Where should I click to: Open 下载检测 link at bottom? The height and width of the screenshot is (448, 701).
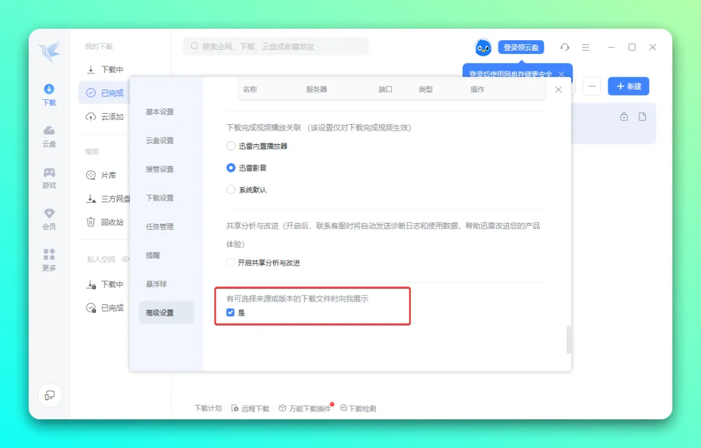(x=358, y=408)
